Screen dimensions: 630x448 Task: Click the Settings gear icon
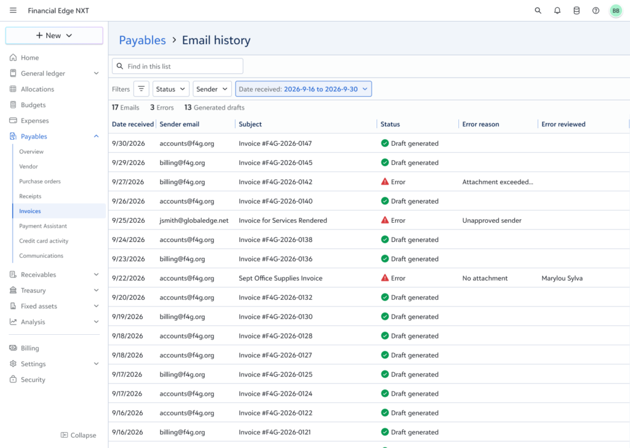(x=14, y=364)
